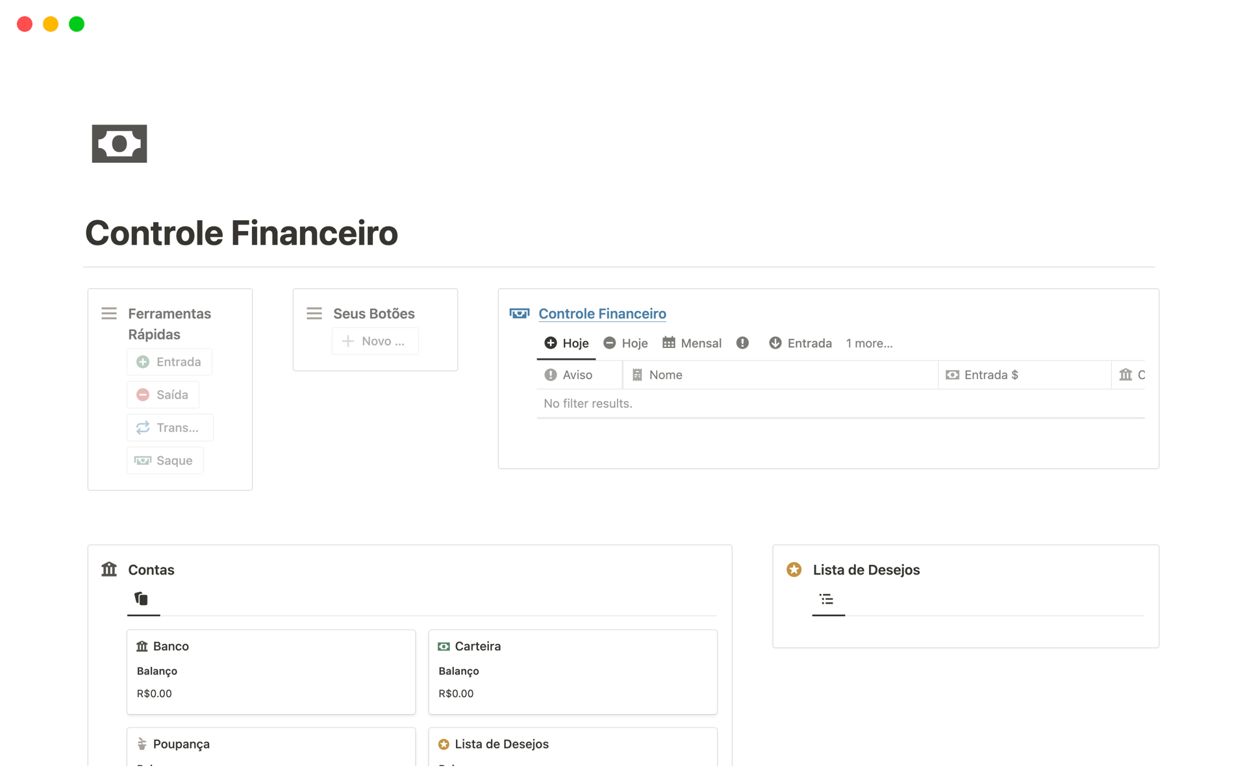Switch to the plus Hoje tab
The width and height of the screenshot is (1247, 779).
[x=566, y=343]
